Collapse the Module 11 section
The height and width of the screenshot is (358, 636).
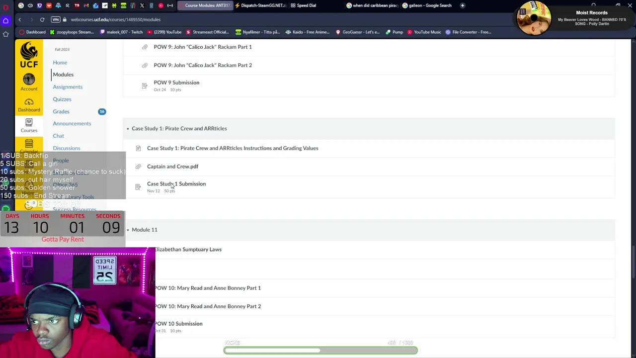coord(128,230)
